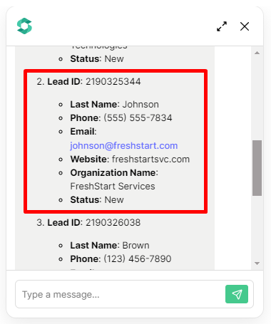Open the johnson@freshstart.com email link
The height and width of the screenshot is (324, 271).
(123, 145)
